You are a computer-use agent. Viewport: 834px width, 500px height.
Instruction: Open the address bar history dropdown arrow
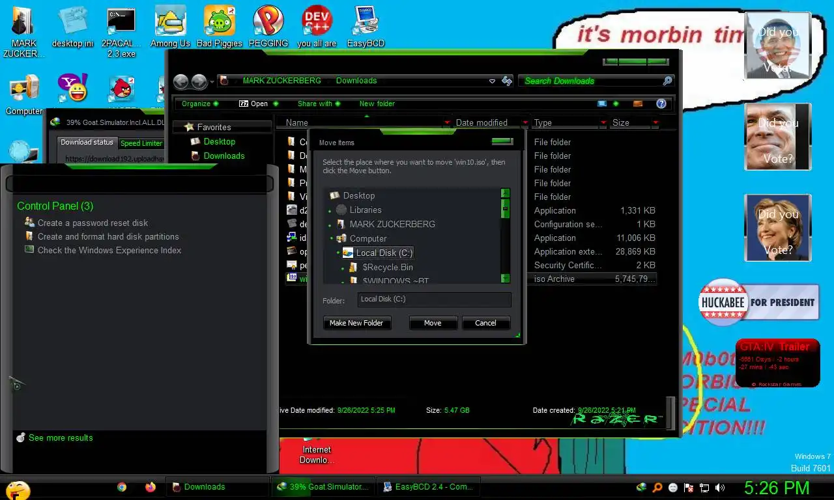(x=492, y=81)
